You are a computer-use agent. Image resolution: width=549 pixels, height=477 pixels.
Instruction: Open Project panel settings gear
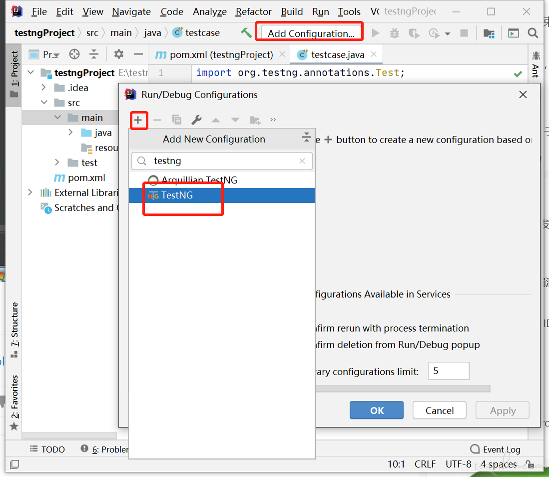pos(119,54)
